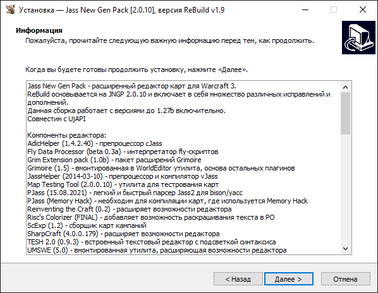This screenshot has width=378, height=293.
Task: Click the vertical scrollbar thumb
Action: (x=346, y=113)
